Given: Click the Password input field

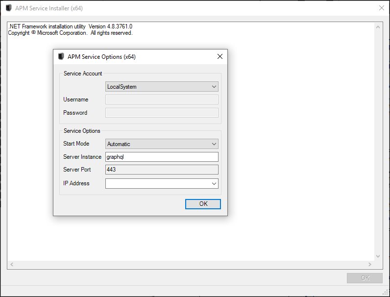Looking at the screenshot, I should [162, 113].
